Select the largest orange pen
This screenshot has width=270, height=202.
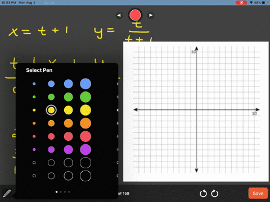point(85,123)
